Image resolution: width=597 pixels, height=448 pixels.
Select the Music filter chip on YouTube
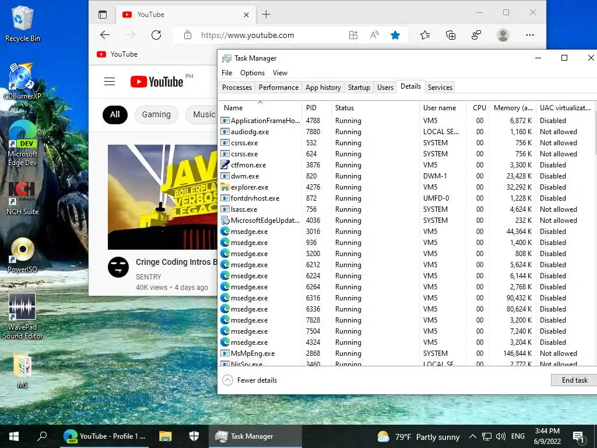[x=202, y=115]
